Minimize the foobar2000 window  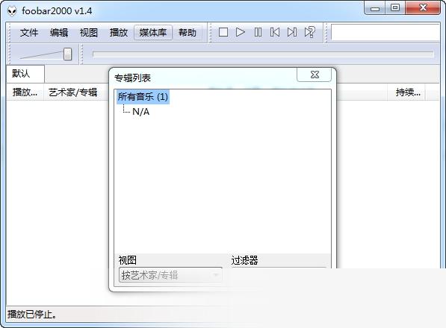[375, 8]
